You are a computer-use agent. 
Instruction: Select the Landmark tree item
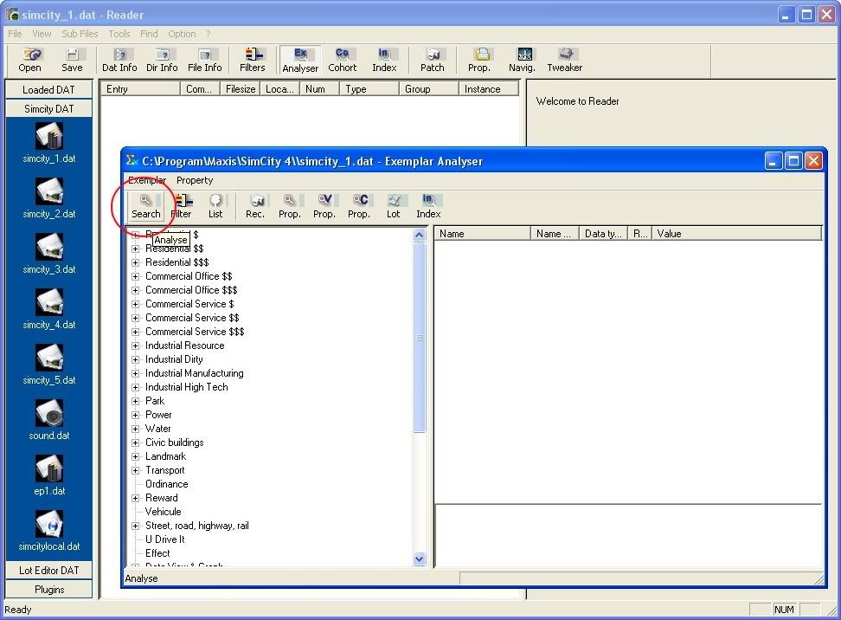[166, 456]
